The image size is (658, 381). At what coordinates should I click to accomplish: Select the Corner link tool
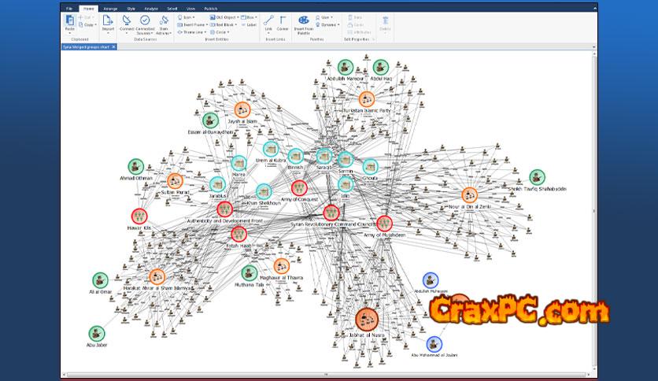tap(283, 23)
